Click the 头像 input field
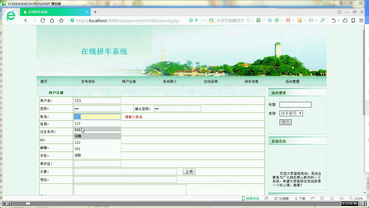The width and height of the screenshot is (369, 208). point(125,172)
